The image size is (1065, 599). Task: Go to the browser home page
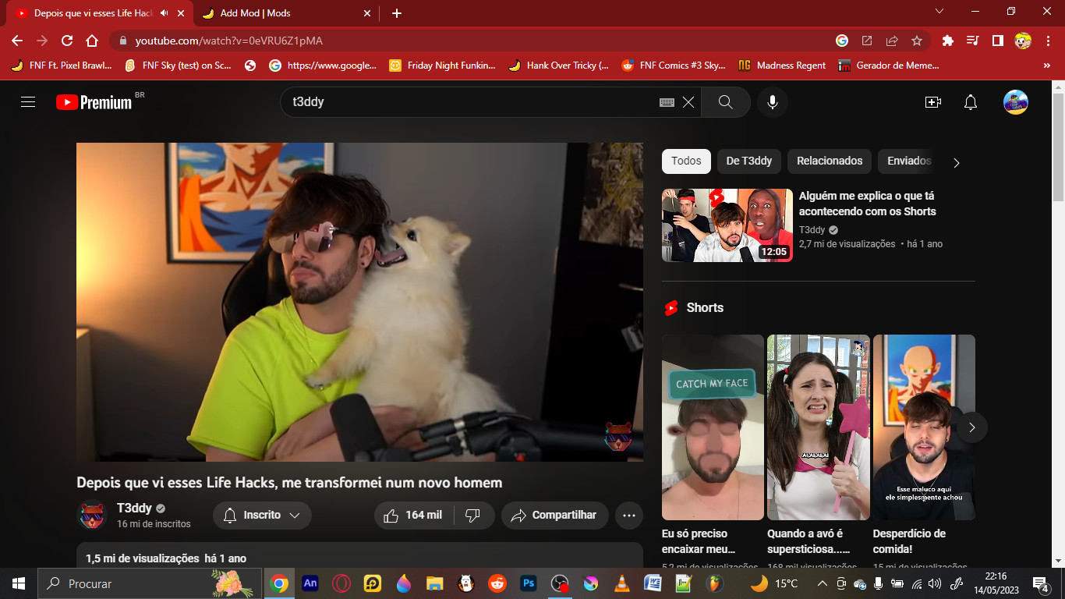point(92,41)
